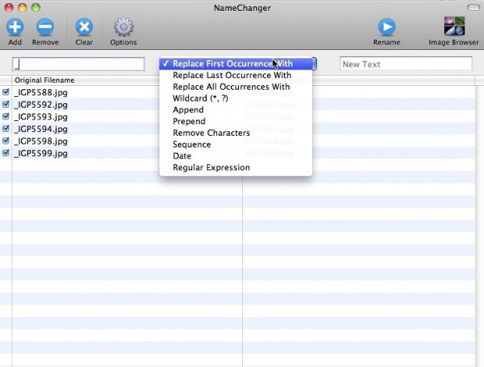The image size is (484, 367).
Task: Click the original text search field
Action: click(78, 64)
